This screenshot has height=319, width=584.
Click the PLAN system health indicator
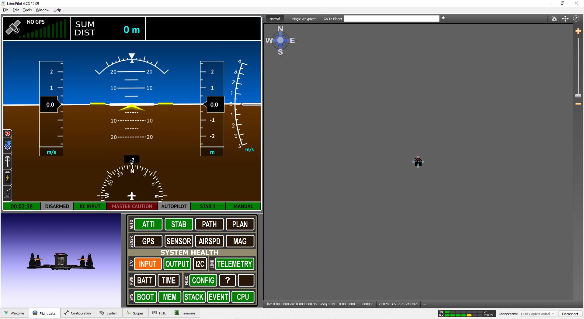pos(240,224)
